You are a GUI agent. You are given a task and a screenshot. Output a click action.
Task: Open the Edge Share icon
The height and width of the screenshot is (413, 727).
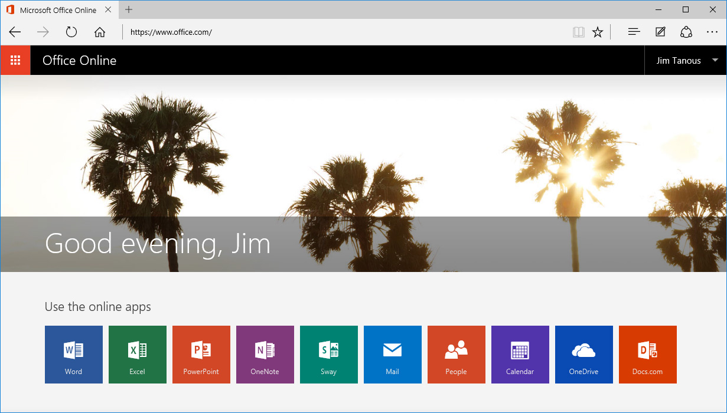686,32
